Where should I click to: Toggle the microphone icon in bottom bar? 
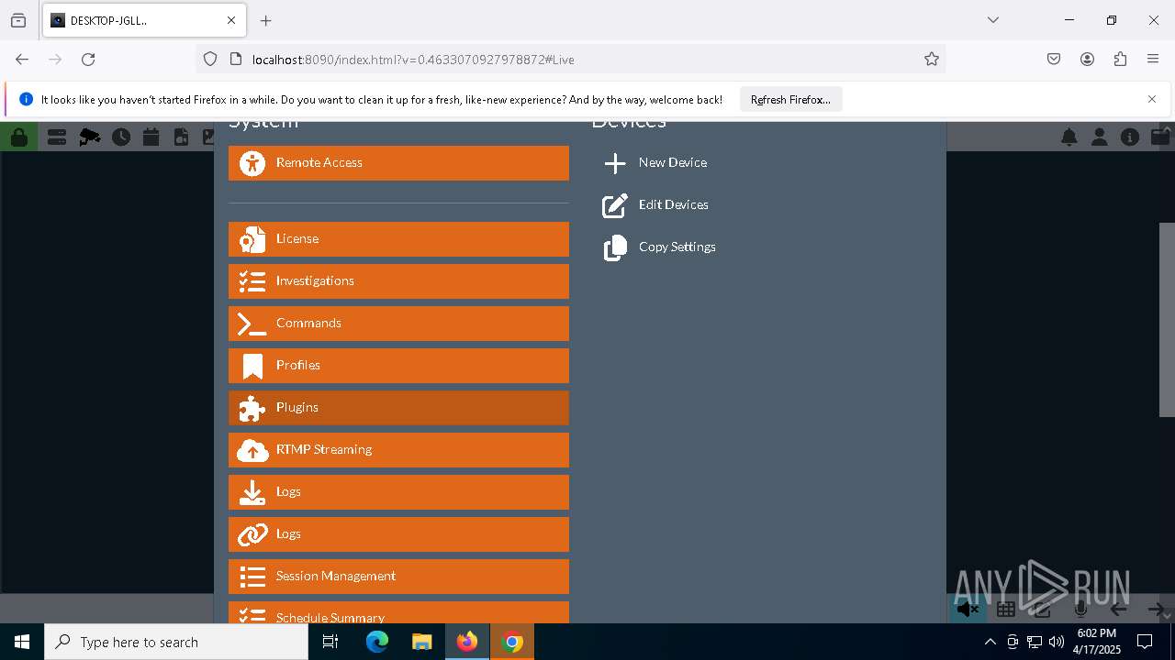pos(1080,609)
